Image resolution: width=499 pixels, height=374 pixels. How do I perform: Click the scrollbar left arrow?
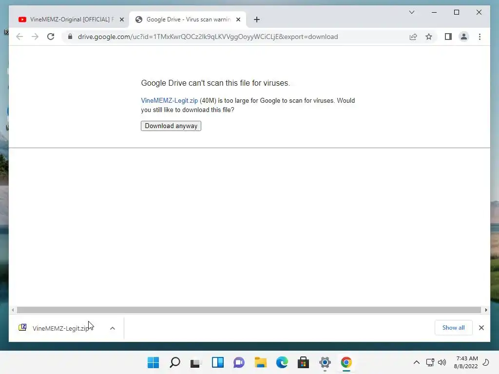(x=13, y=310)
